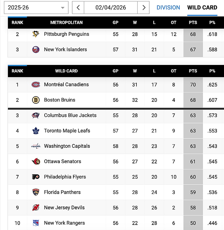Screen dimensions: 224x230
Task: Click the 02/04/2026 date field
Action: click(111, 7)
